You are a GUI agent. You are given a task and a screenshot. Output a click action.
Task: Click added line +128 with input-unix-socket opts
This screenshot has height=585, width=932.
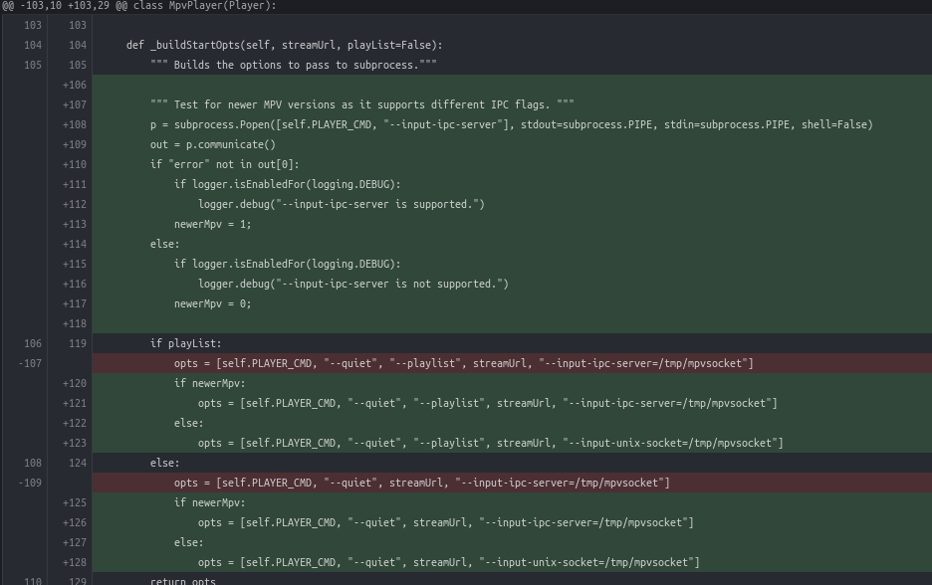[449, 562]
